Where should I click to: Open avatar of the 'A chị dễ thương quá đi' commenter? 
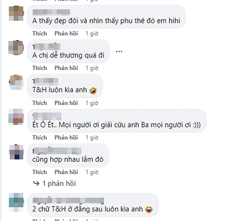16,47
